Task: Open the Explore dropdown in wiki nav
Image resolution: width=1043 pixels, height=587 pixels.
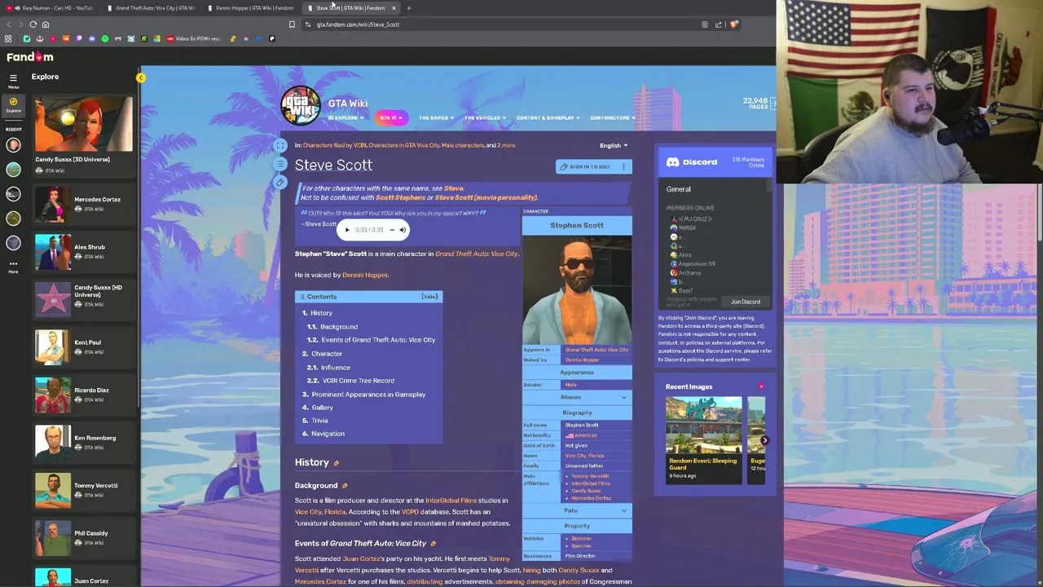Action: click(346, 118)
